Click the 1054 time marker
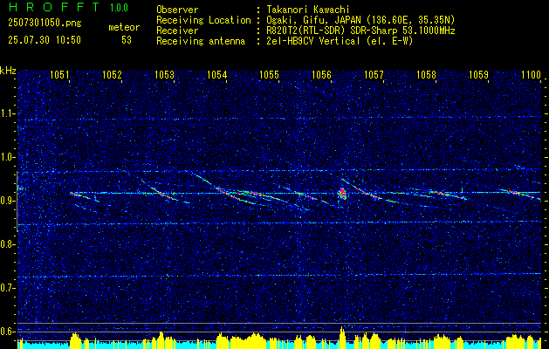 (216, 74)
